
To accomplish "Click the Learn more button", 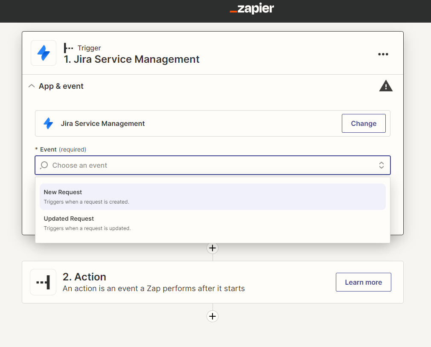I will 364,282.
